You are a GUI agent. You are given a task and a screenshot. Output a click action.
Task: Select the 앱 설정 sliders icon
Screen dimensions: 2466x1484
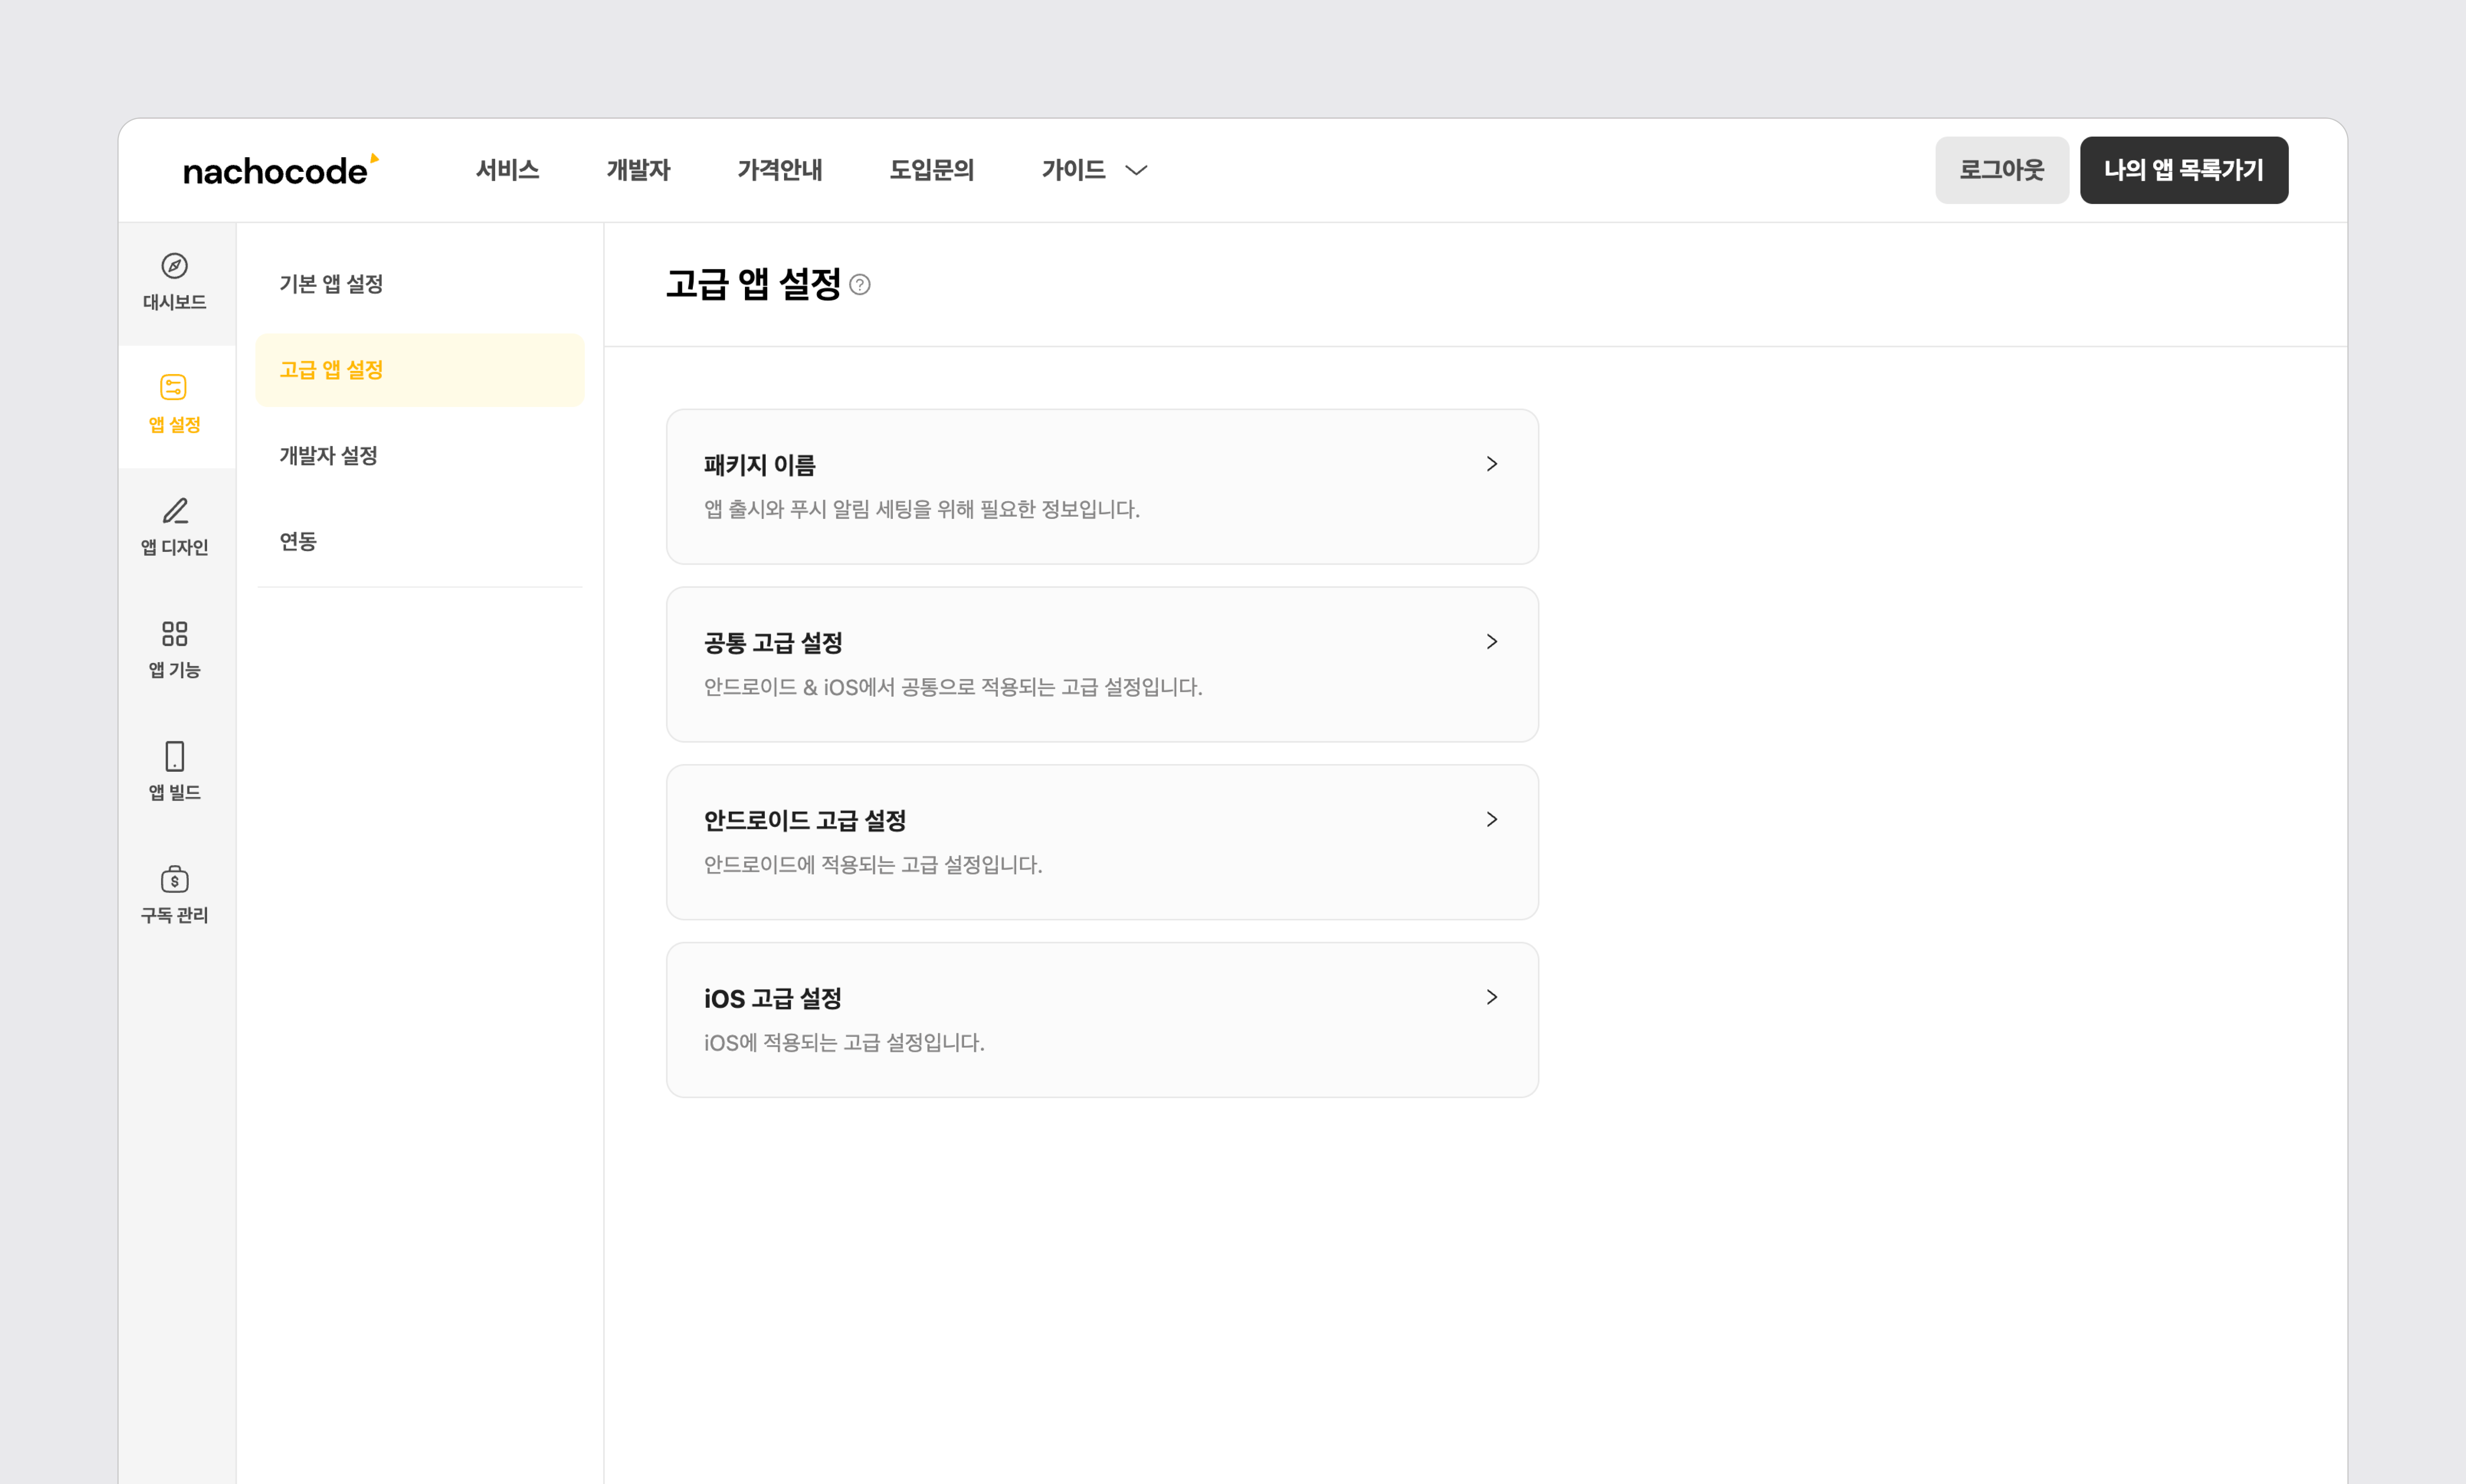pos(174,388)
